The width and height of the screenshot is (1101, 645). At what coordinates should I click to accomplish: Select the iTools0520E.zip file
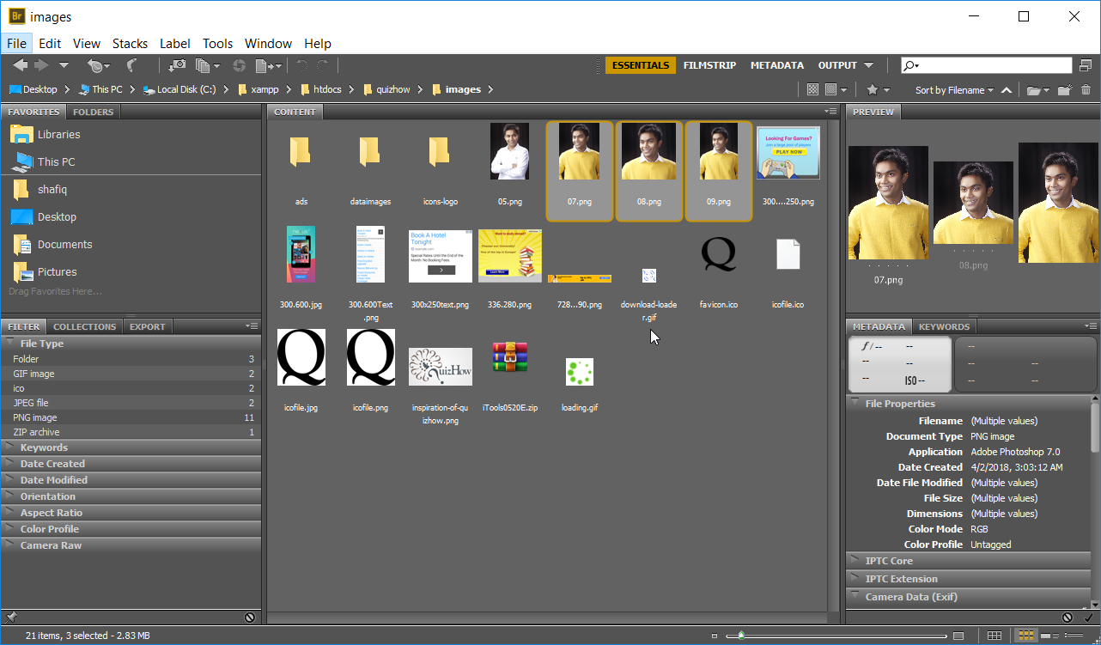coord(510,357)
